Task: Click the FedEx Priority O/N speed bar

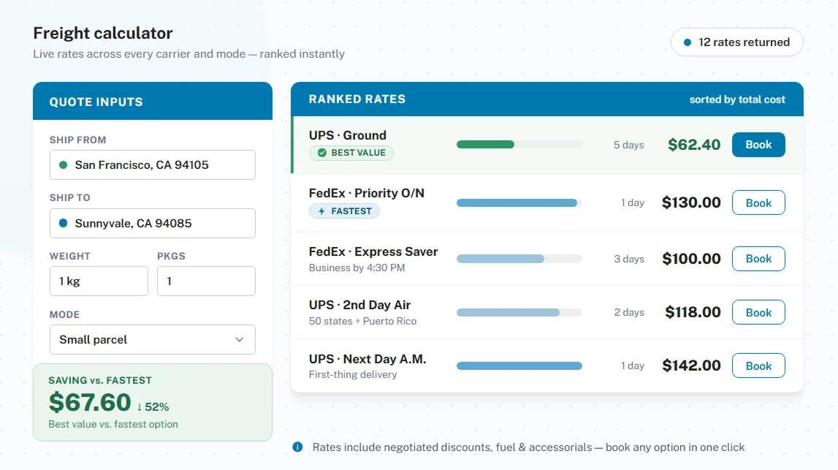Action: coord(517,202)
